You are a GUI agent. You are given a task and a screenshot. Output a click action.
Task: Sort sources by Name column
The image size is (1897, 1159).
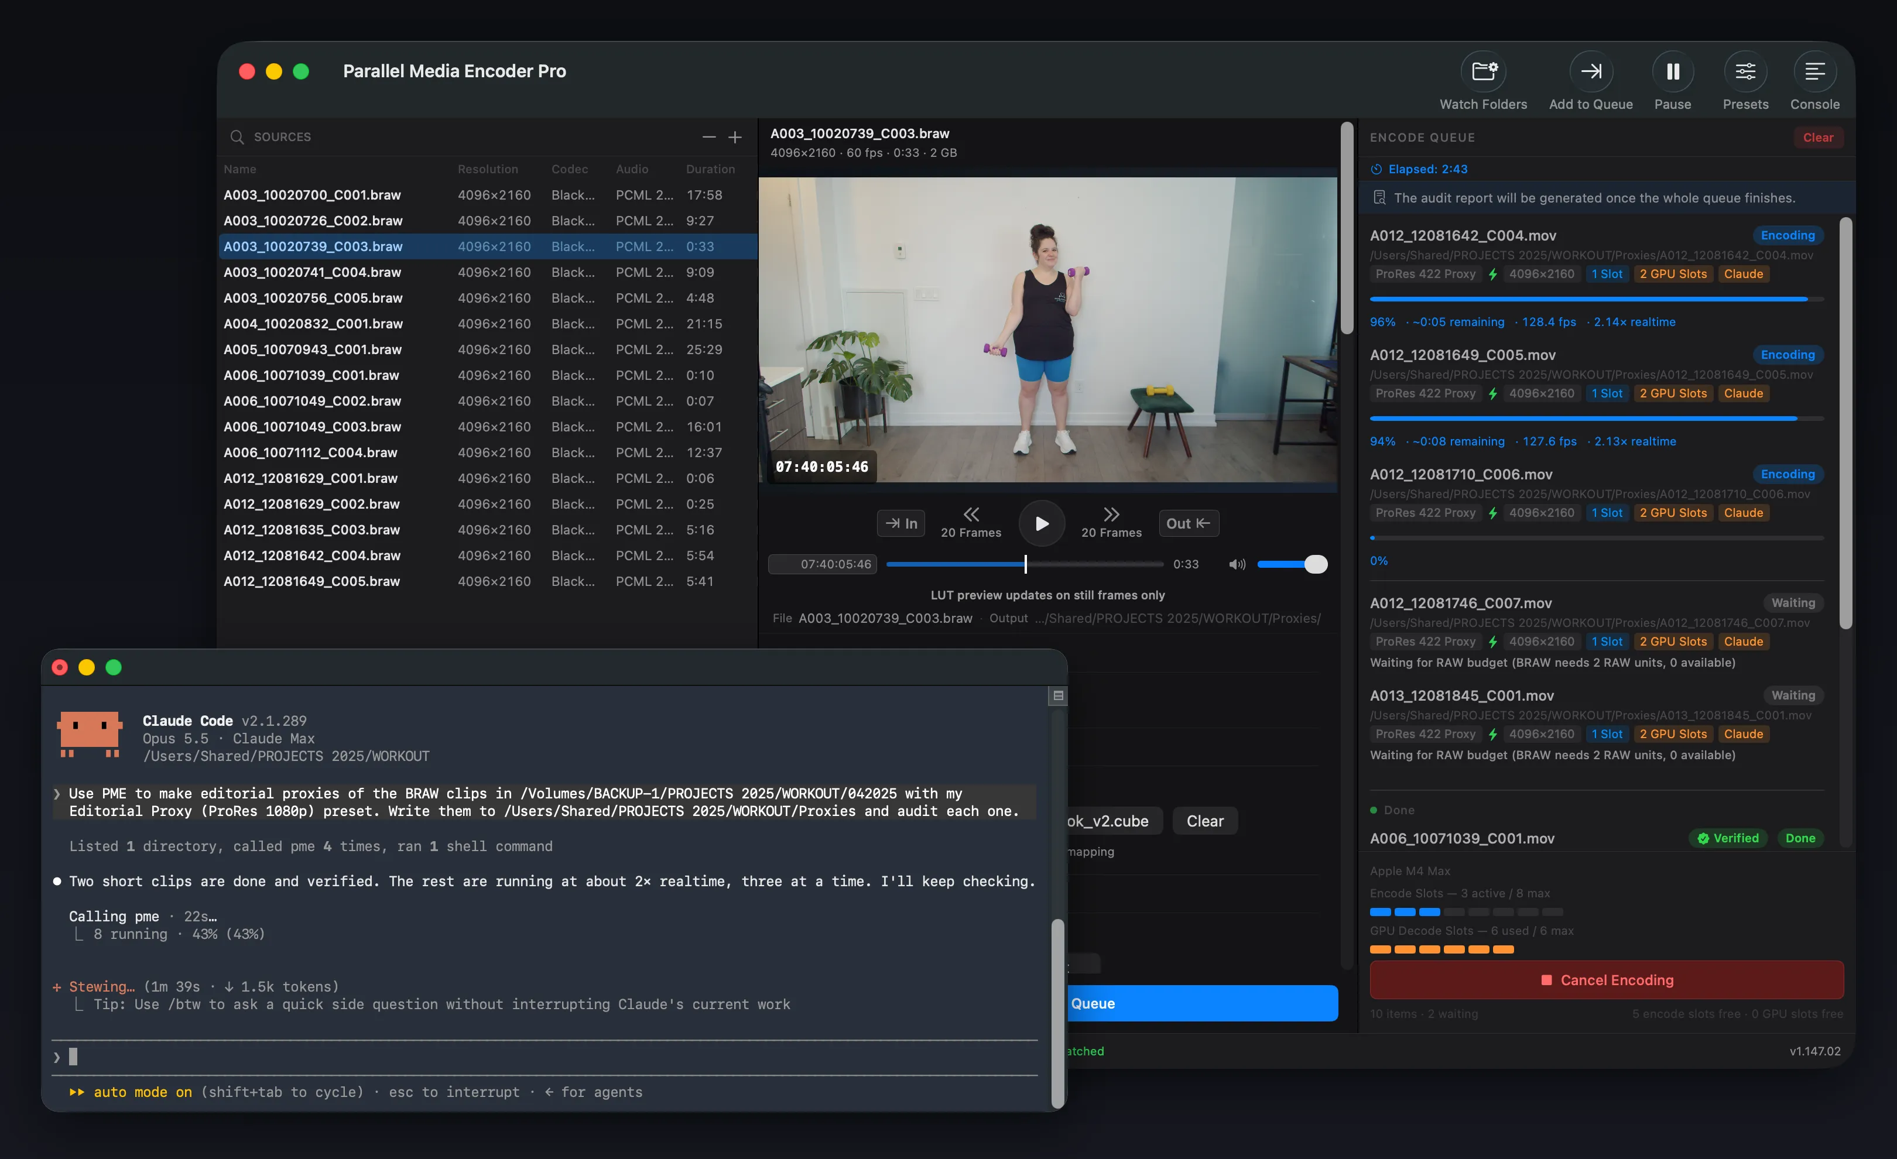[x=240, y=169]
